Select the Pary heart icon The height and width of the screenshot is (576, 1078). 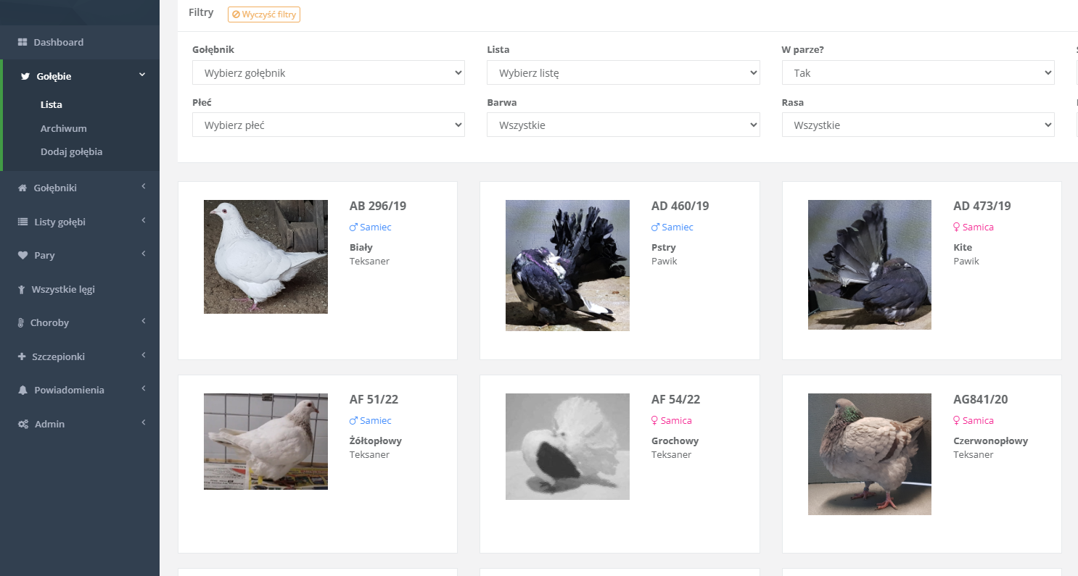pyautogui.click(x=21, y=255)
